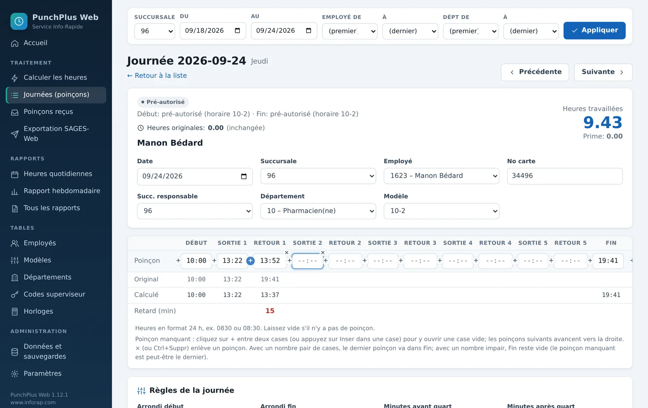The image size is (648, 408).
Task: Click the Appliquer button
Action: [595, 30]
